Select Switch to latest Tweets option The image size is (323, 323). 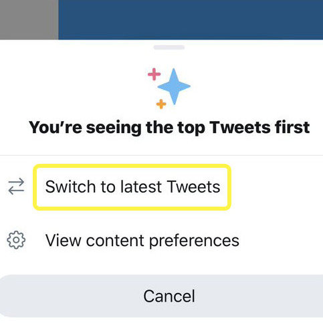(x=132, y=187)
